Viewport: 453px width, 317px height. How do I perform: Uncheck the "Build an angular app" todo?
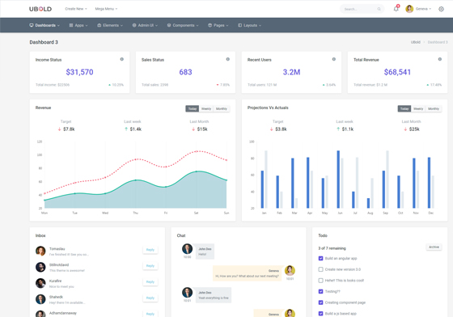320,259
